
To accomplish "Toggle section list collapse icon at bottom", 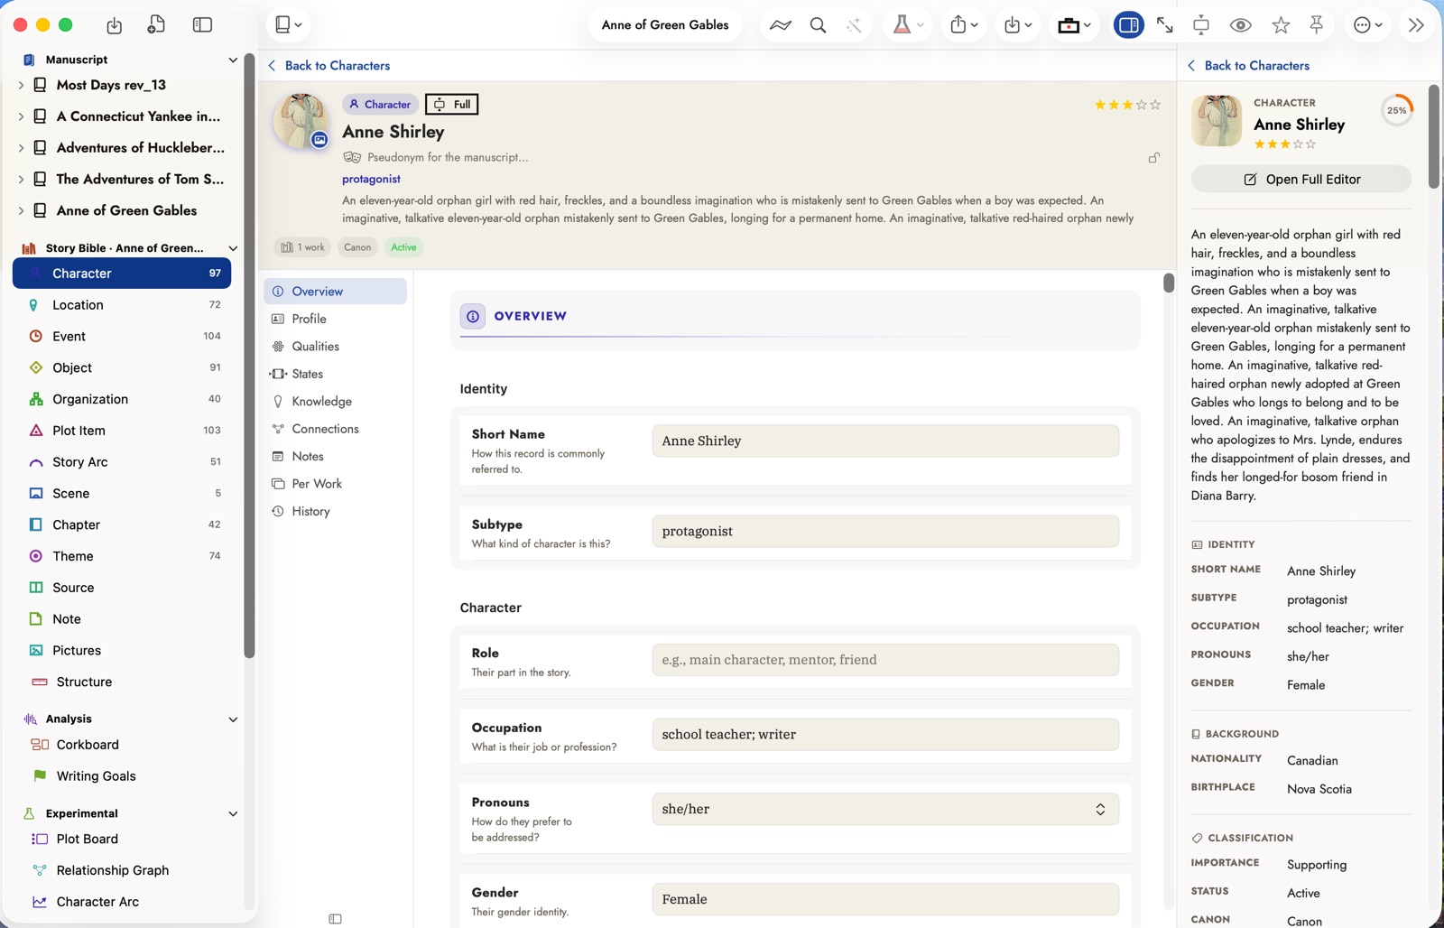I will click(x=335, y=919).
